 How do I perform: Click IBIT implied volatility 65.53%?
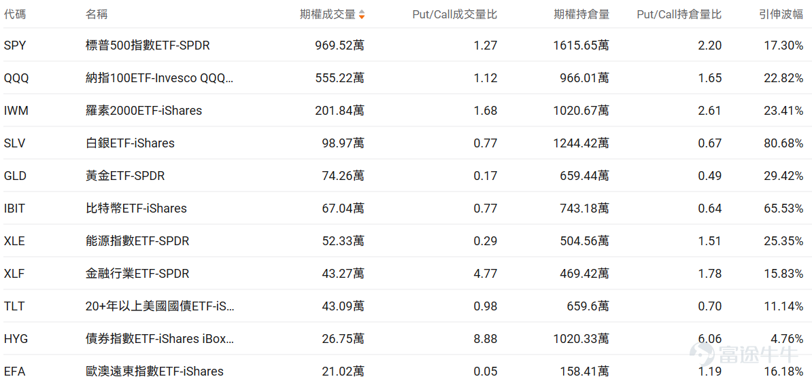click(x=783, y=209)
